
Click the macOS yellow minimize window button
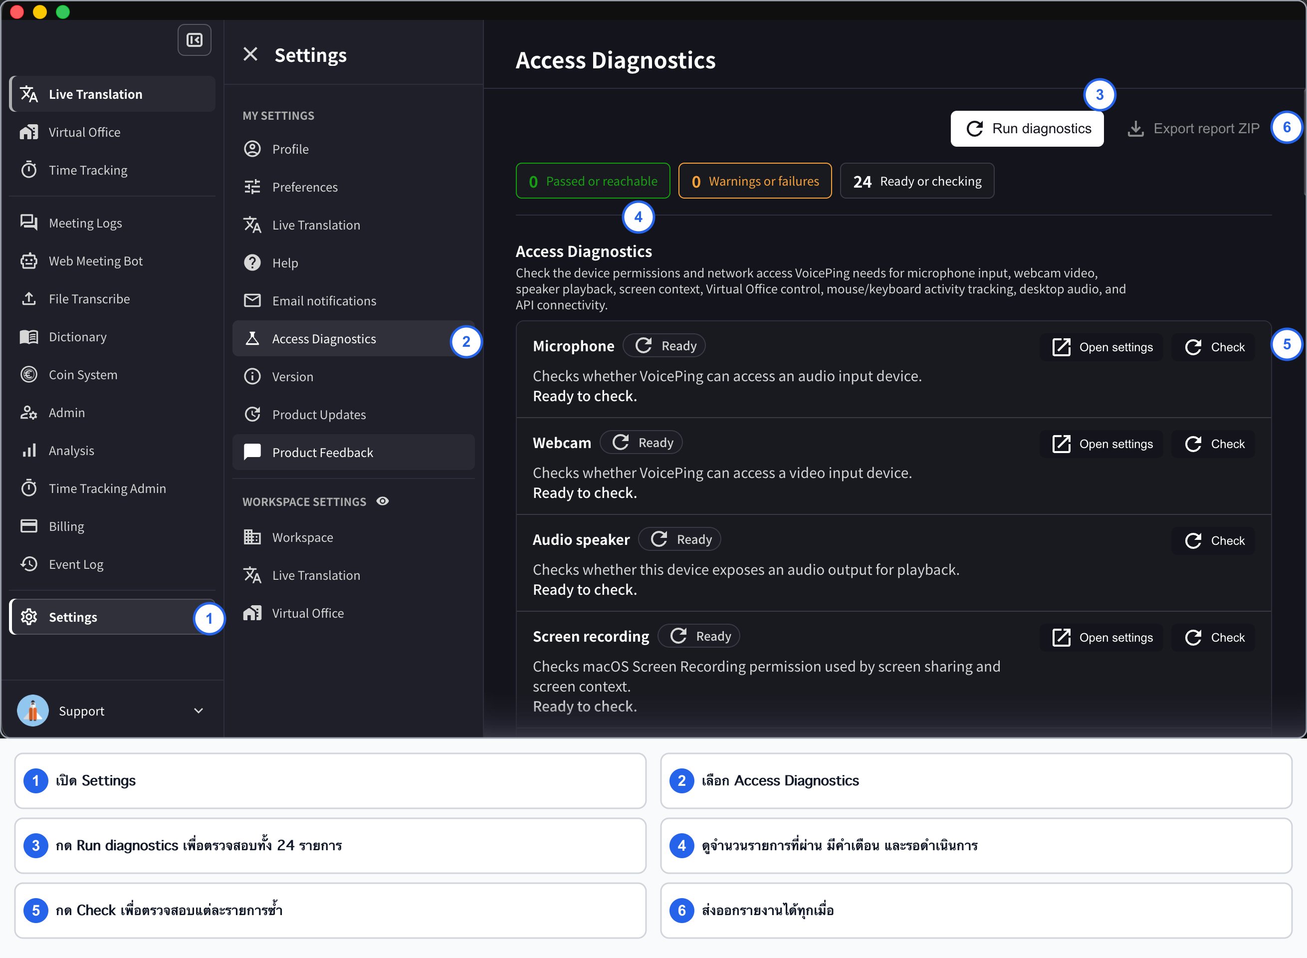[x=39, y=11]
